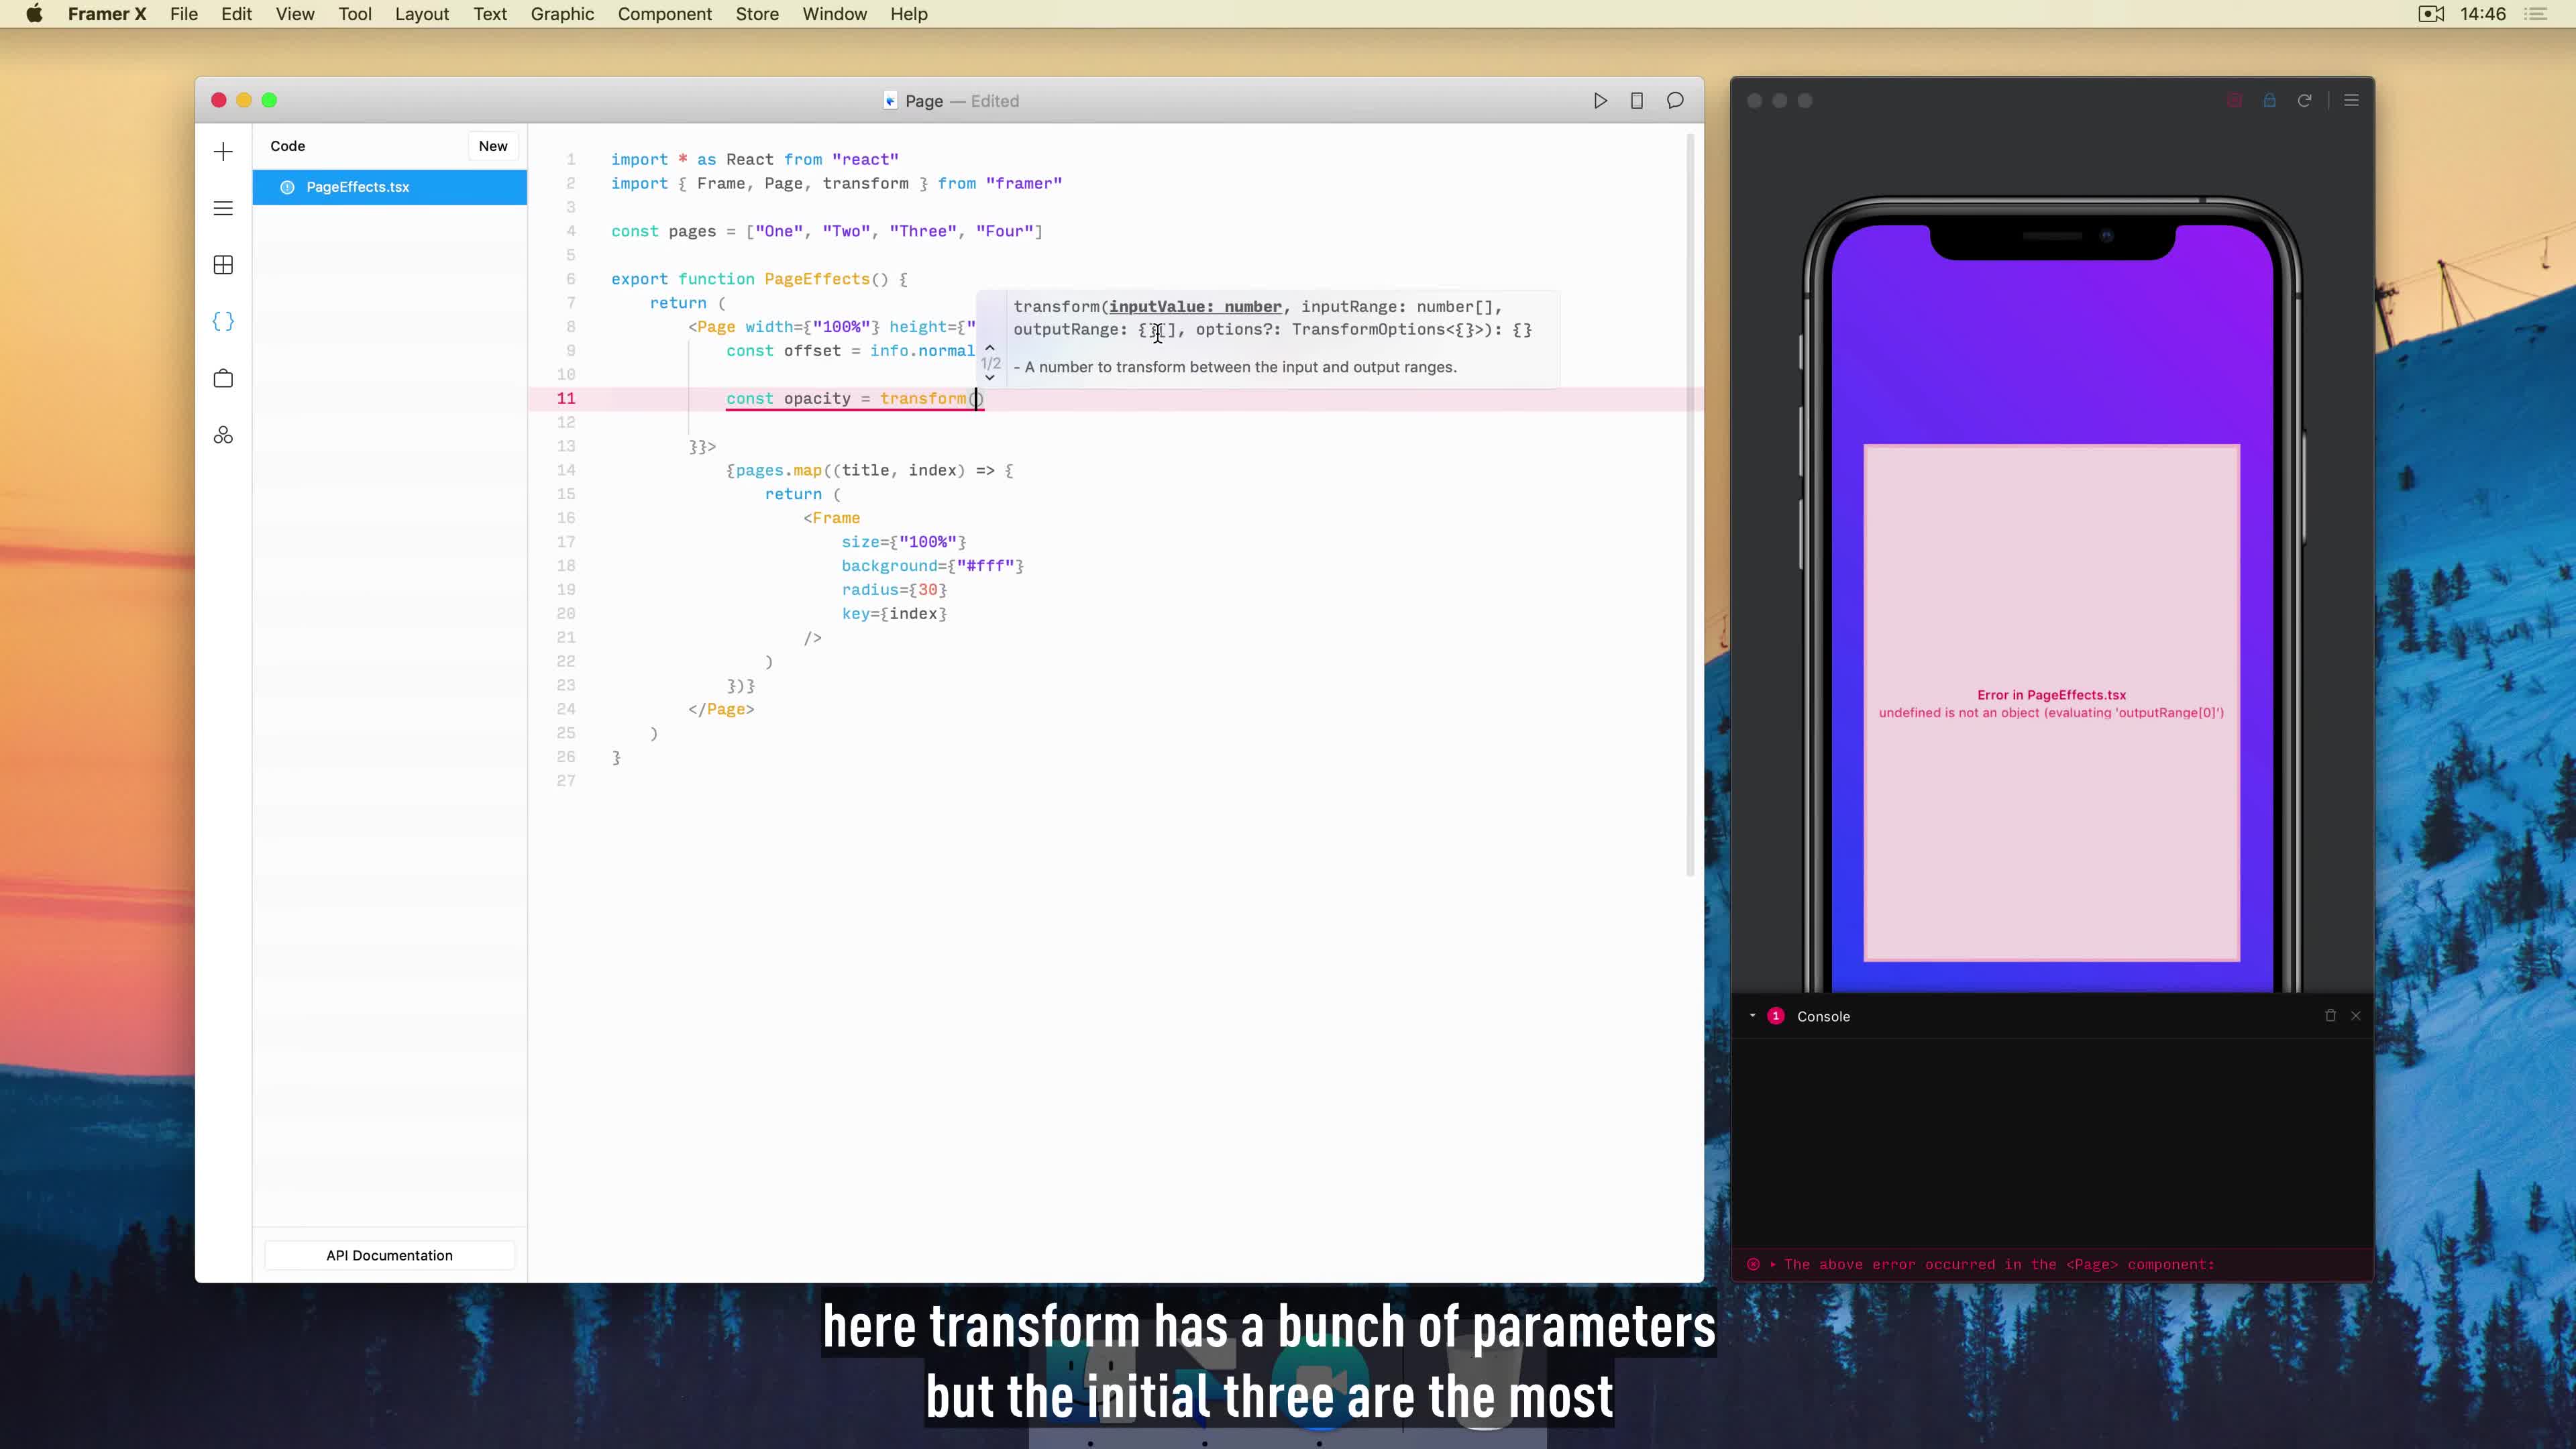This screenshot has width=2576, height=1449.
Task: Open the File menu
Action: (x=184, y=14)
